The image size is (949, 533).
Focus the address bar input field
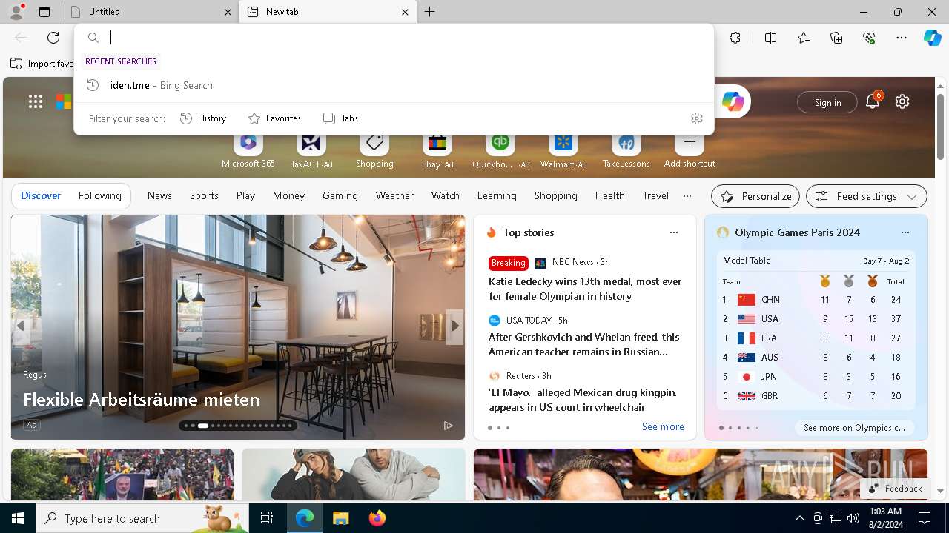tap(408, 38)
